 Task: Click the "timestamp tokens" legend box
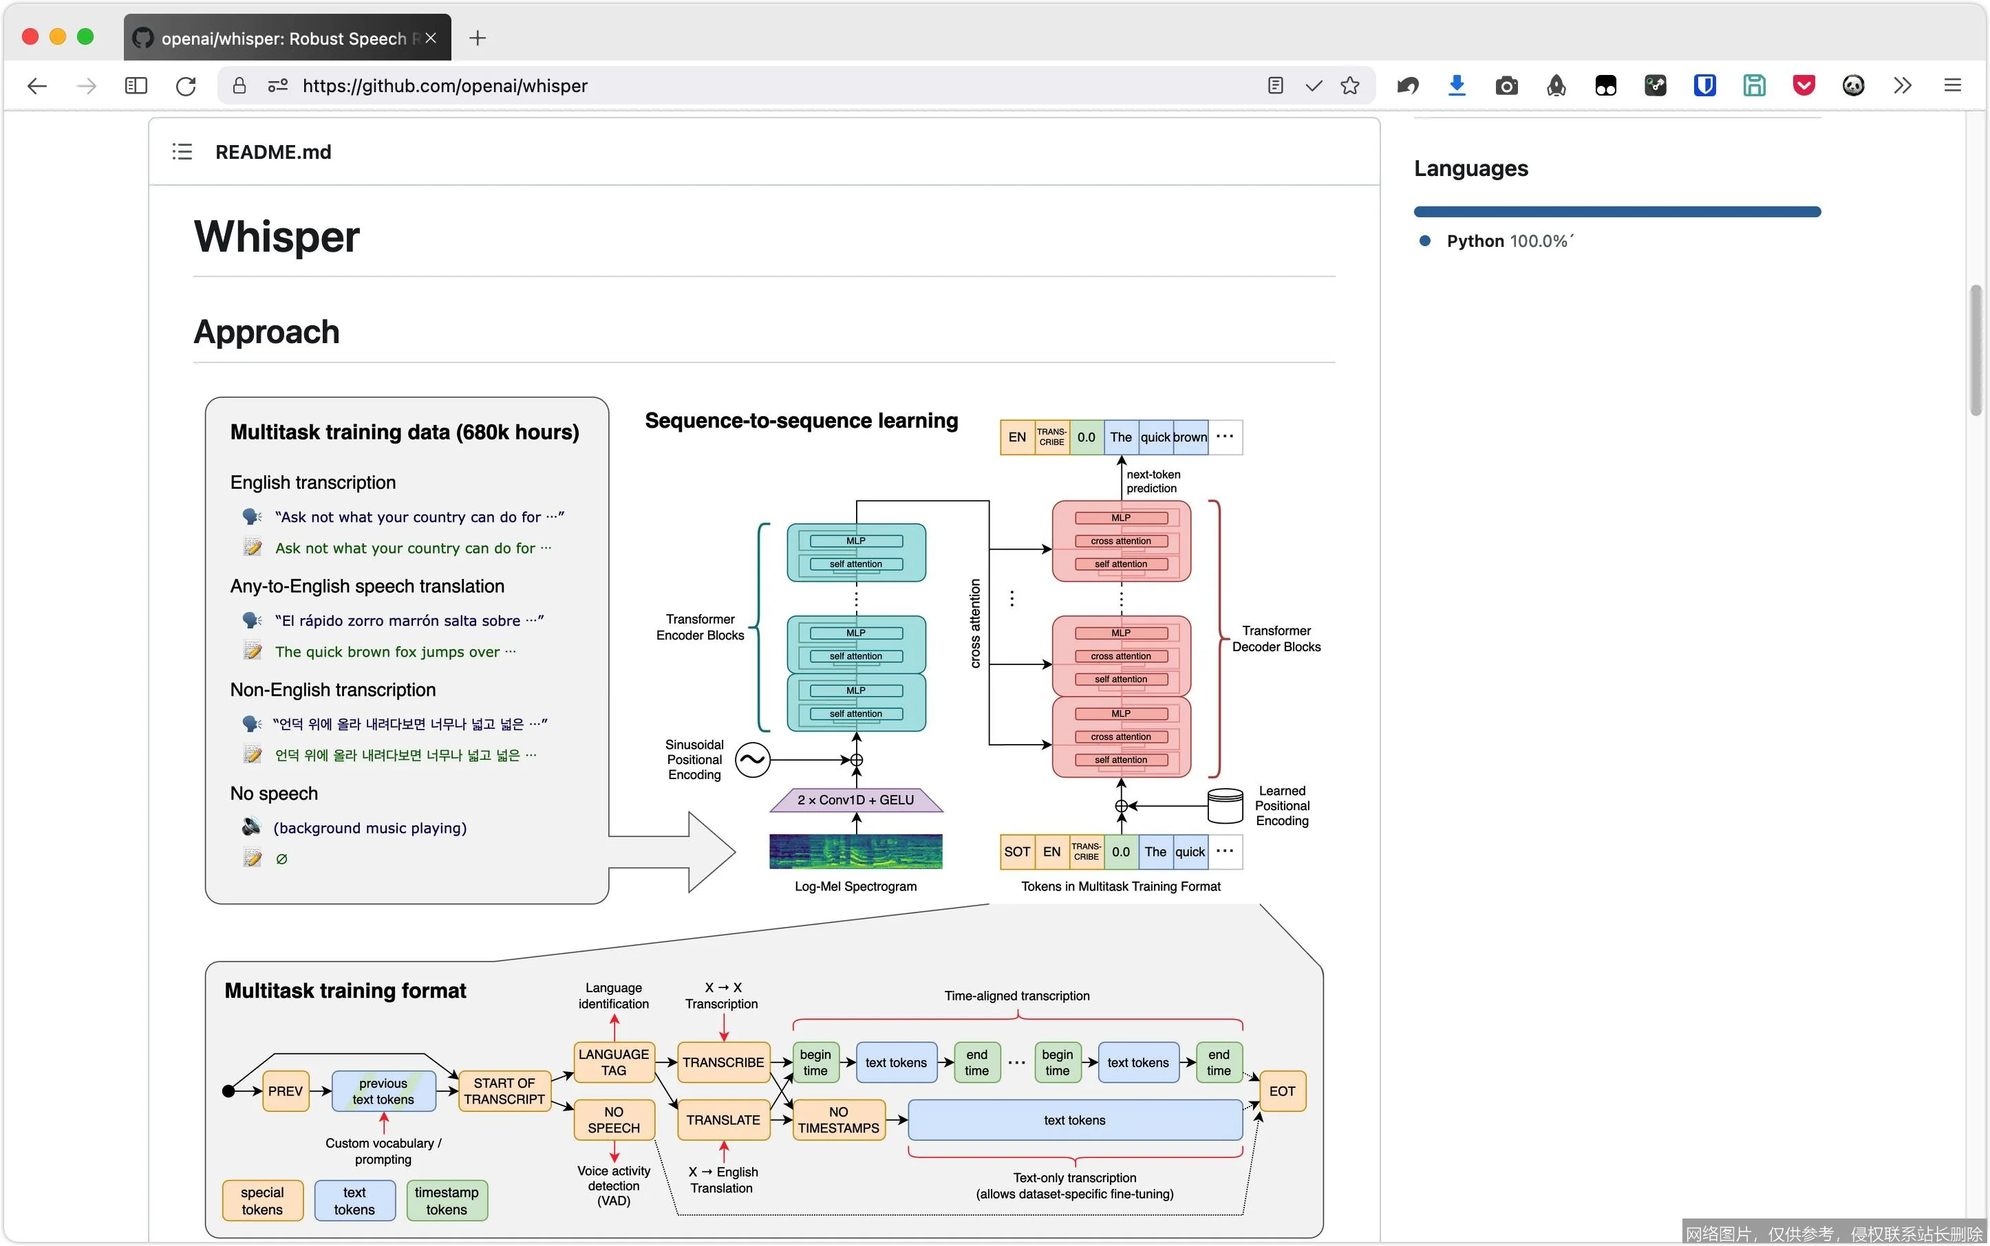click(446, 1201)
